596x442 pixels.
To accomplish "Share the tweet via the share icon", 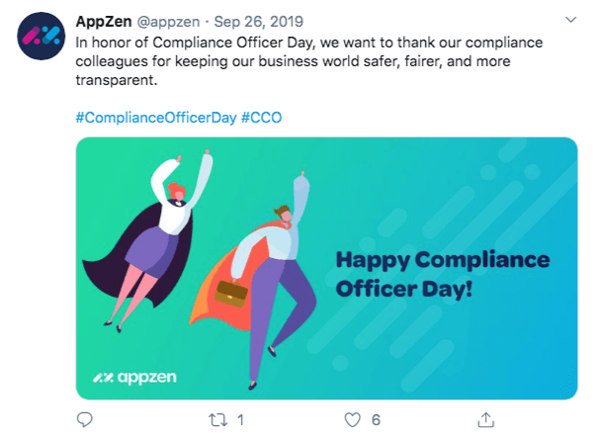I will click(x=485, y=419).
